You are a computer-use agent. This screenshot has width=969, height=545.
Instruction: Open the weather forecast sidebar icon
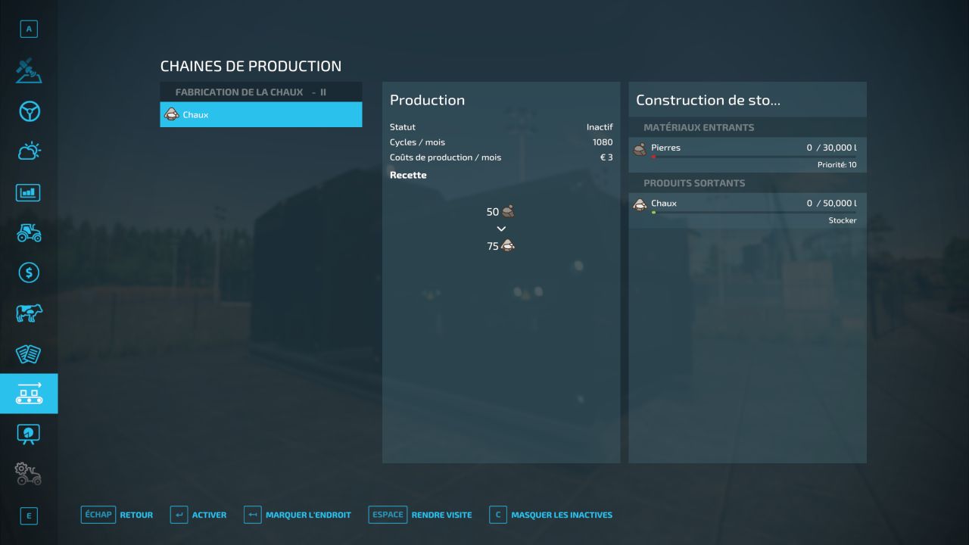click(x=29, y=151)
